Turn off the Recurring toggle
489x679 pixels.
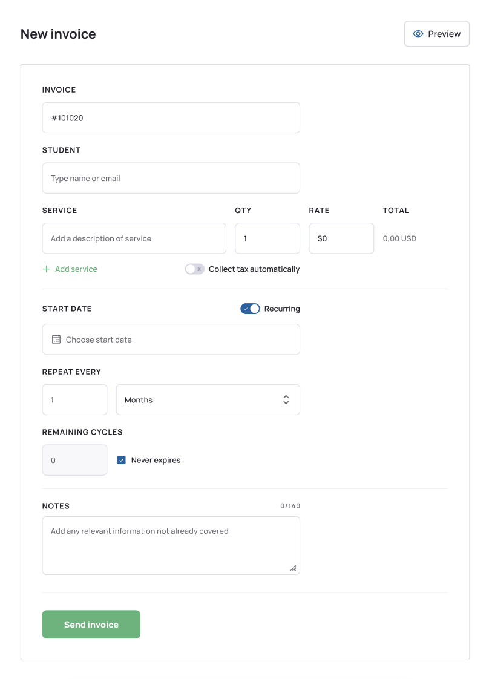[x=250, y=309]
